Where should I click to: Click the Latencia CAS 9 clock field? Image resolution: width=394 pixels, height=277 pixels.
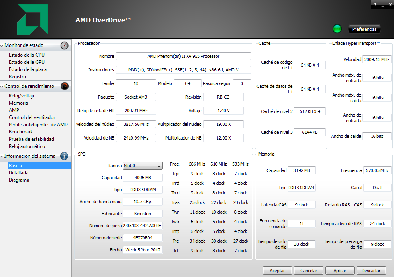pos(302,205)
